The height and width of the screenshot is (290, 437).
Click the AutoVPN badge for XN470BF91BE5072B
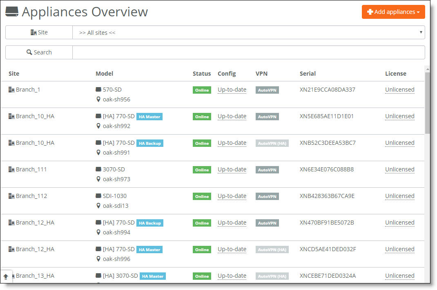click(x=267, y=223)
